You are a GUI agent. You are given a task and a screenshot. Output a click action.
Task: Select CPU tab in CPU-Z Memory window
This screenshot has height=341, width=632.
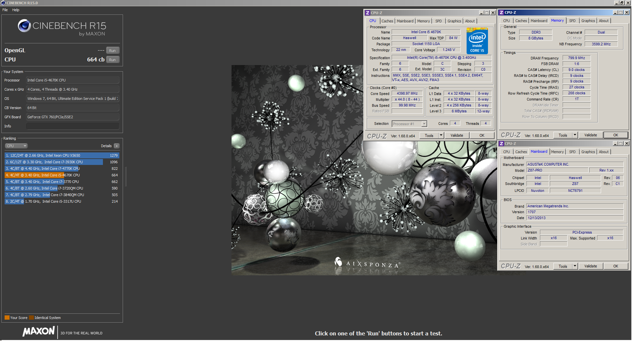tap(506, 21)
